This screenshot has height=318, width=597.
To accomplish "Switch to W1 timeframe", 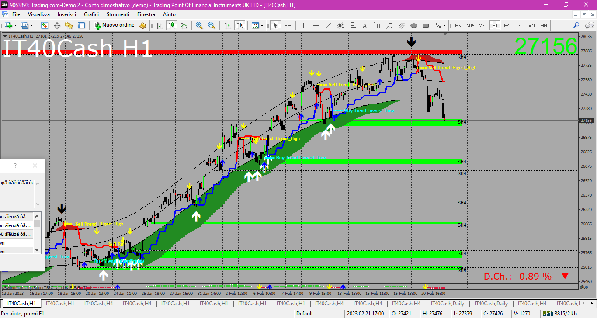I will (531, 25).
